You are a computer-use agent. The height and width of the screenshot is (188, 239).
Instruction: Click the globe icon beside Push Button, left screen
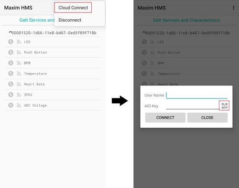[11, 52]
